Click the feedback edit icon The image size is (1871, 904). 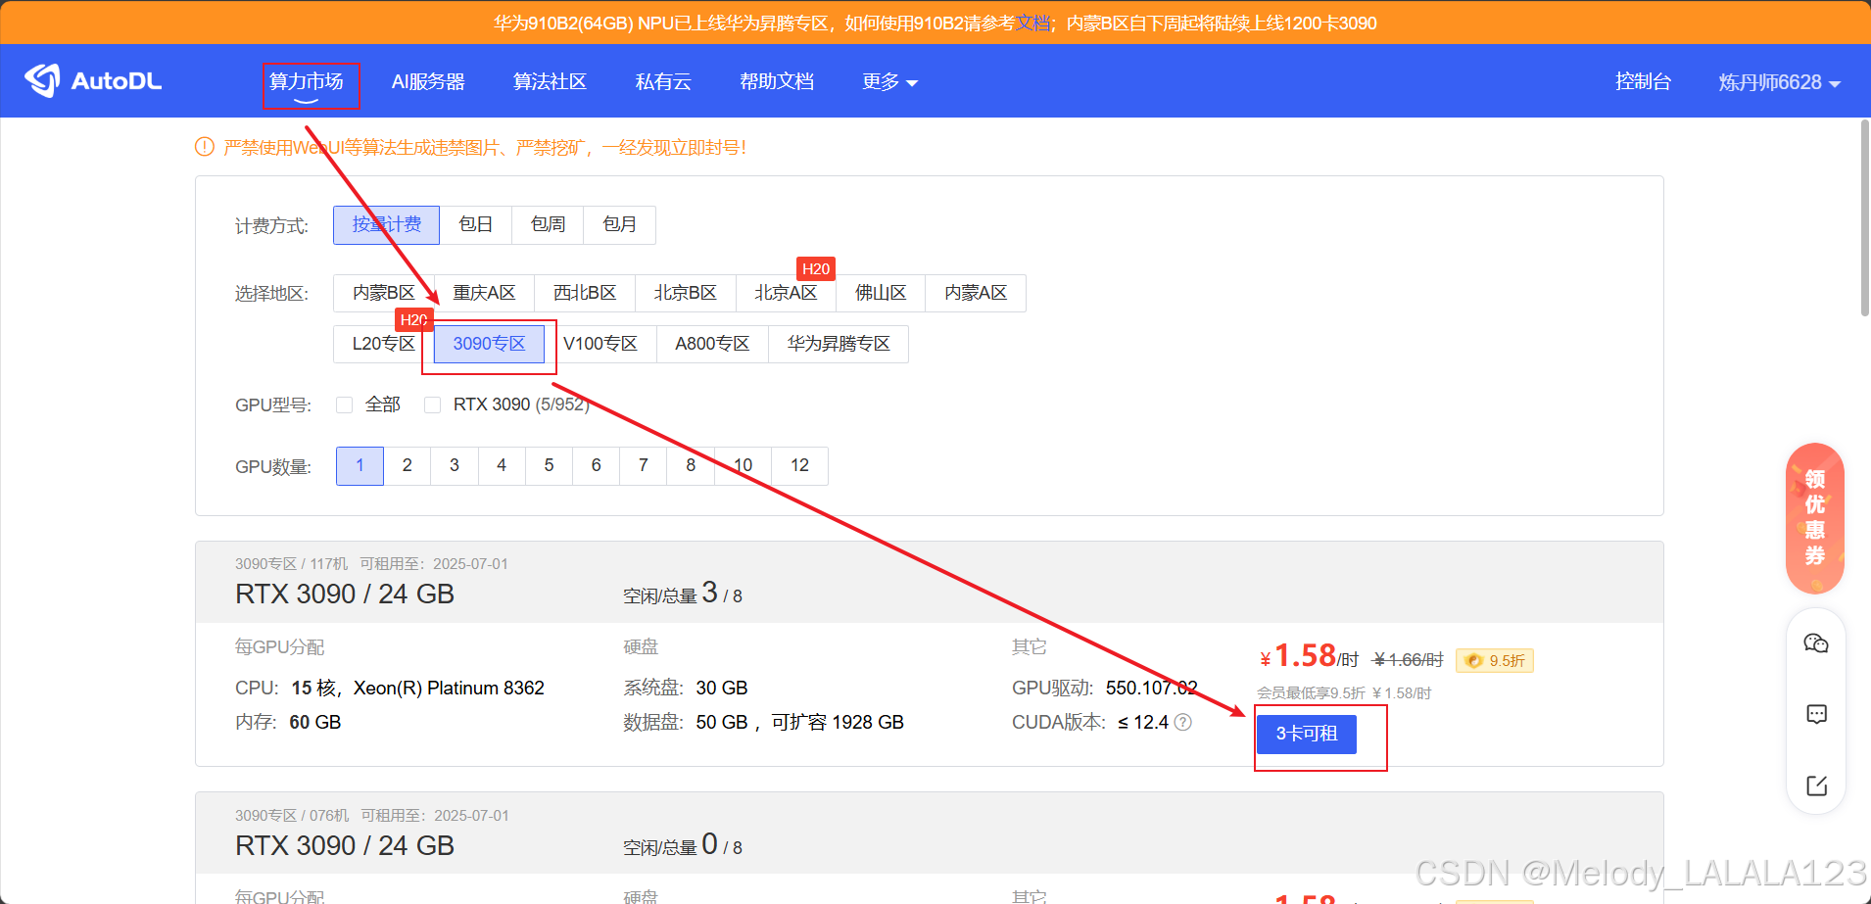[1816, 785]
